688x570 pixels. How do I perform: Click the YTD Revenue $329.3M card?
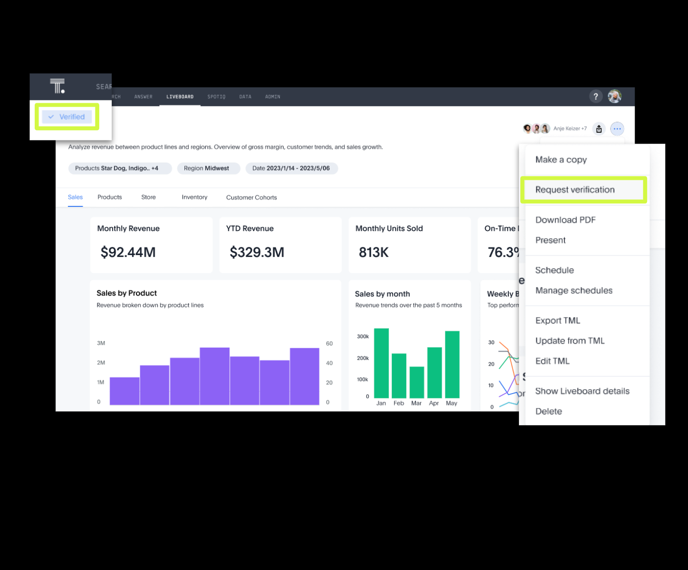click(280, 245)
